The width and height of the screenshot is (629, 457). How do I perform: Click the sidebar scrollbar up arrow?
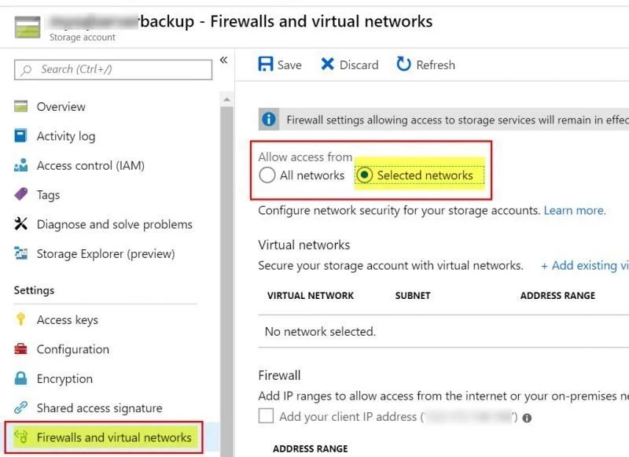[x=227, y=99]
